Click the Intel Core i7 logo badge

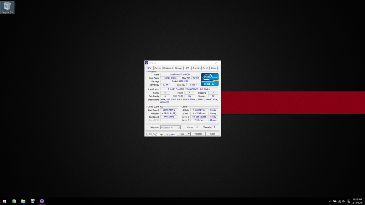(210, 80)
